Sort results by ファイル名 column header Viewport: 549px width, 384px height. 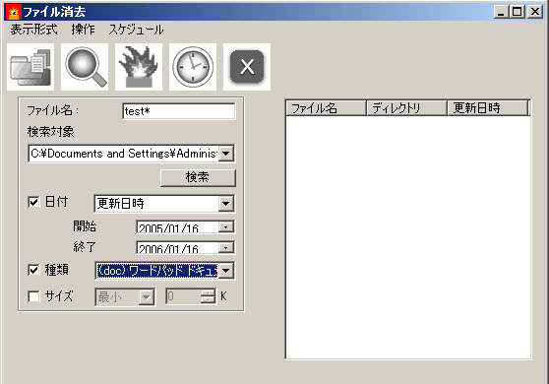pyautogui.click(x=326, y=108)
